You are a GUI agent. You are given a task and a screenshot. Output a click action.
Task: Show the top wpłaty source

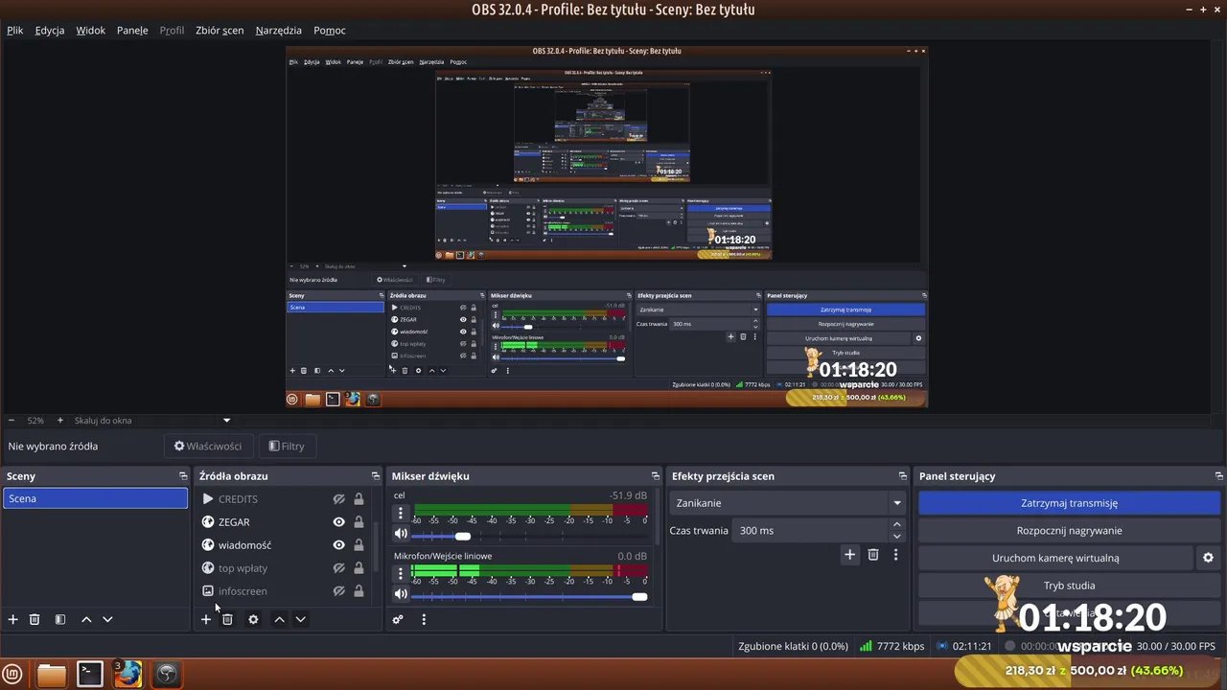tap(338, 568)
